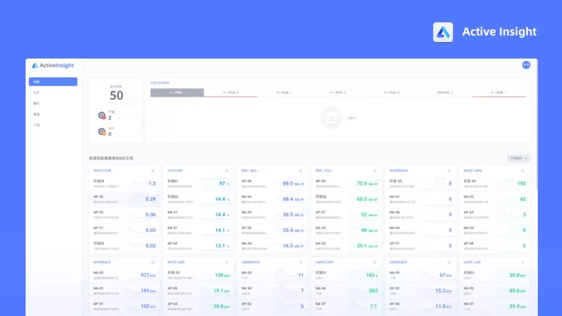This screenshot has width=562, height=316.
Task: Open NA-06 row showing 68.4
Action: point(272,199)
